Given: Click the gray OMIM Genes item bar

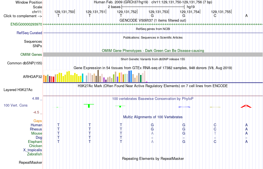Looking at the screenshot, I should pyautogui.click(x=153, y=54).
